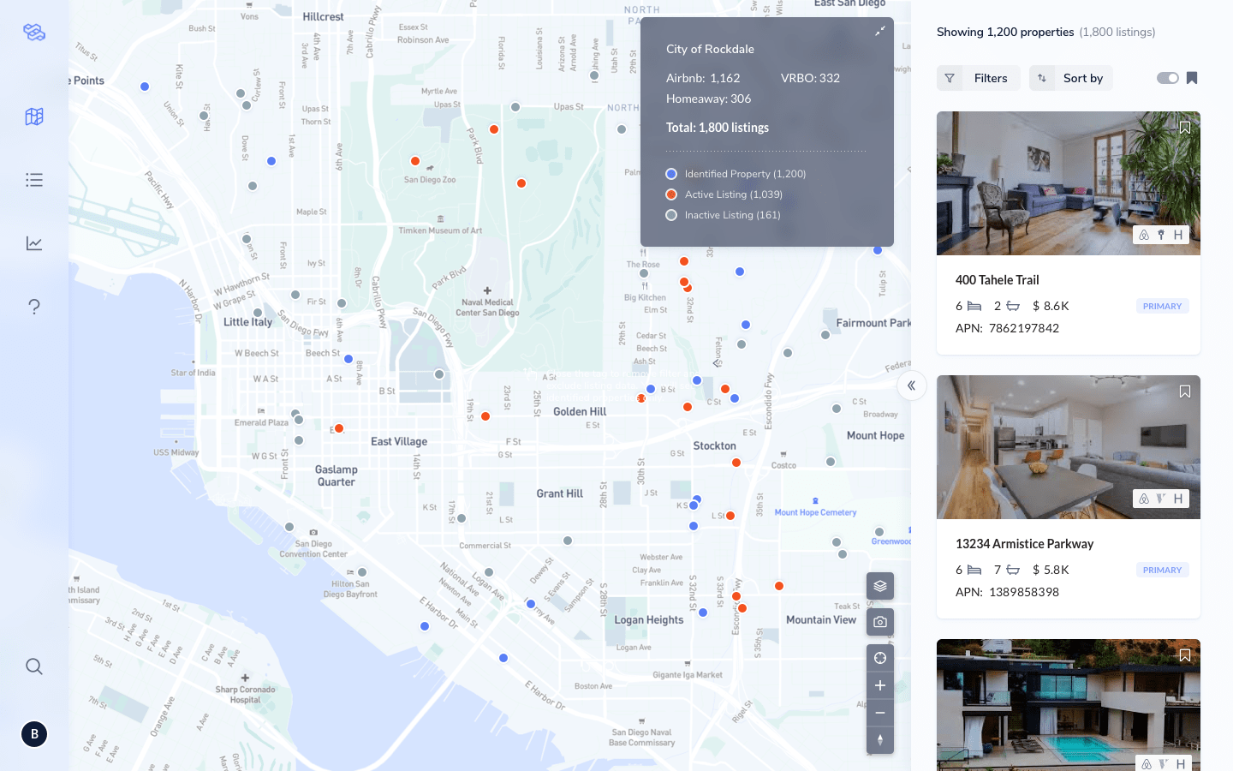Reset map orientation with compass button
Screen dimensions: 1233x771
(880, 740)
